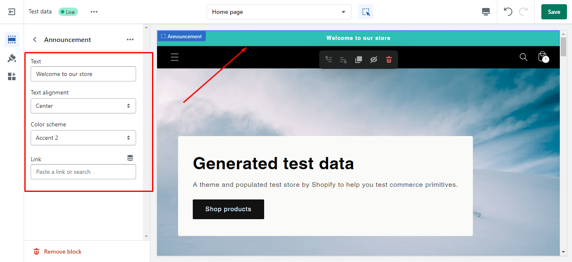Open the app embeds panel
Screen dimensions: 572x262
tap(11, 76)
